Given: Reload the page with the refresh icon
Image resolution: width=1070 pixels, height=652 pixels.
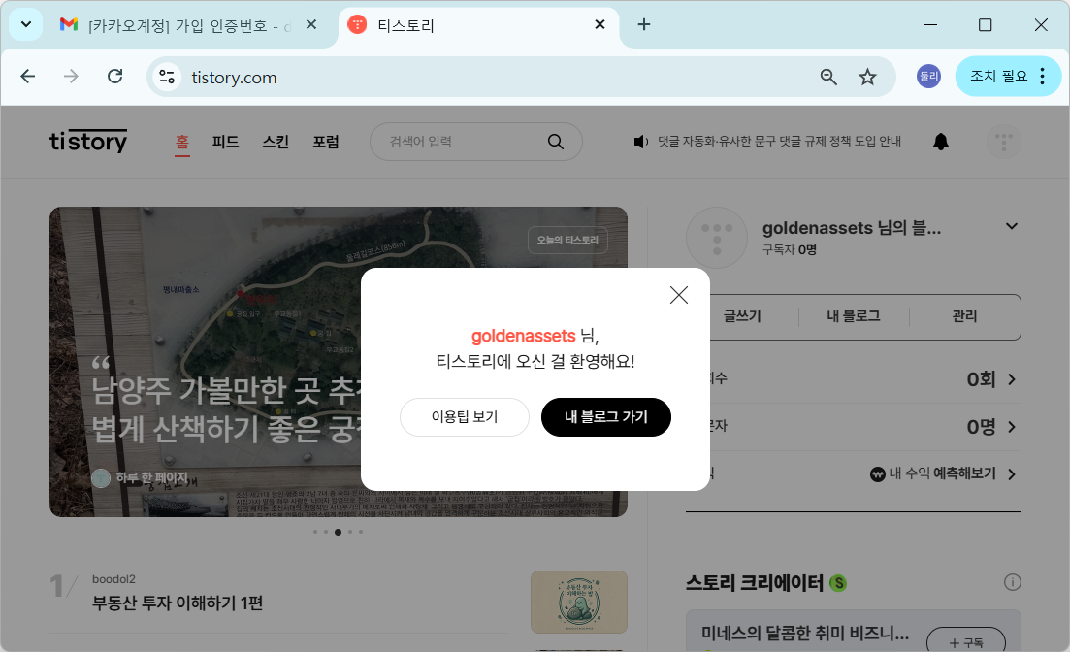Looking at the screenshot, I should [114, 76].
